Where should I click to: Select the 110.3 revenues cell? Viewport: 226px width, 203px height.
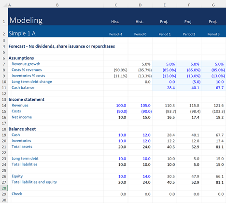[x=165, y=106]
